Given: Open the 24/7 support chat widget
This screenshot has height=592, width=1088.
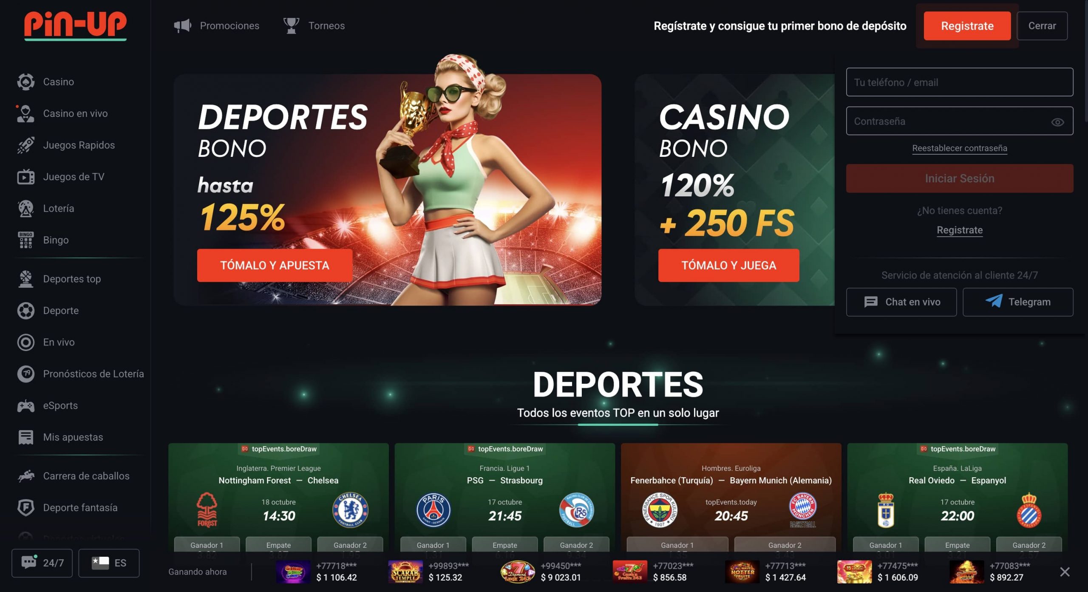Looking at the screenshot, I should [42, 563].
